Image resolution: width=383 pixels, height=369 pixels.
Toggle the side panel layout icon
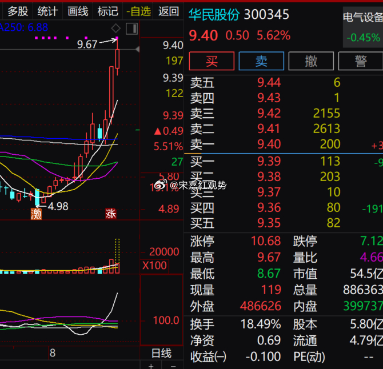[131, 29]
